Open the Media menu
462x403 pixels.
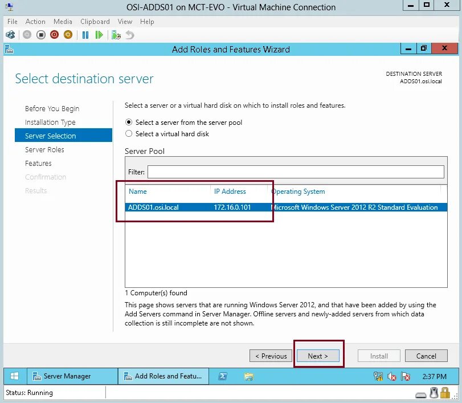(x=63, y=22)
